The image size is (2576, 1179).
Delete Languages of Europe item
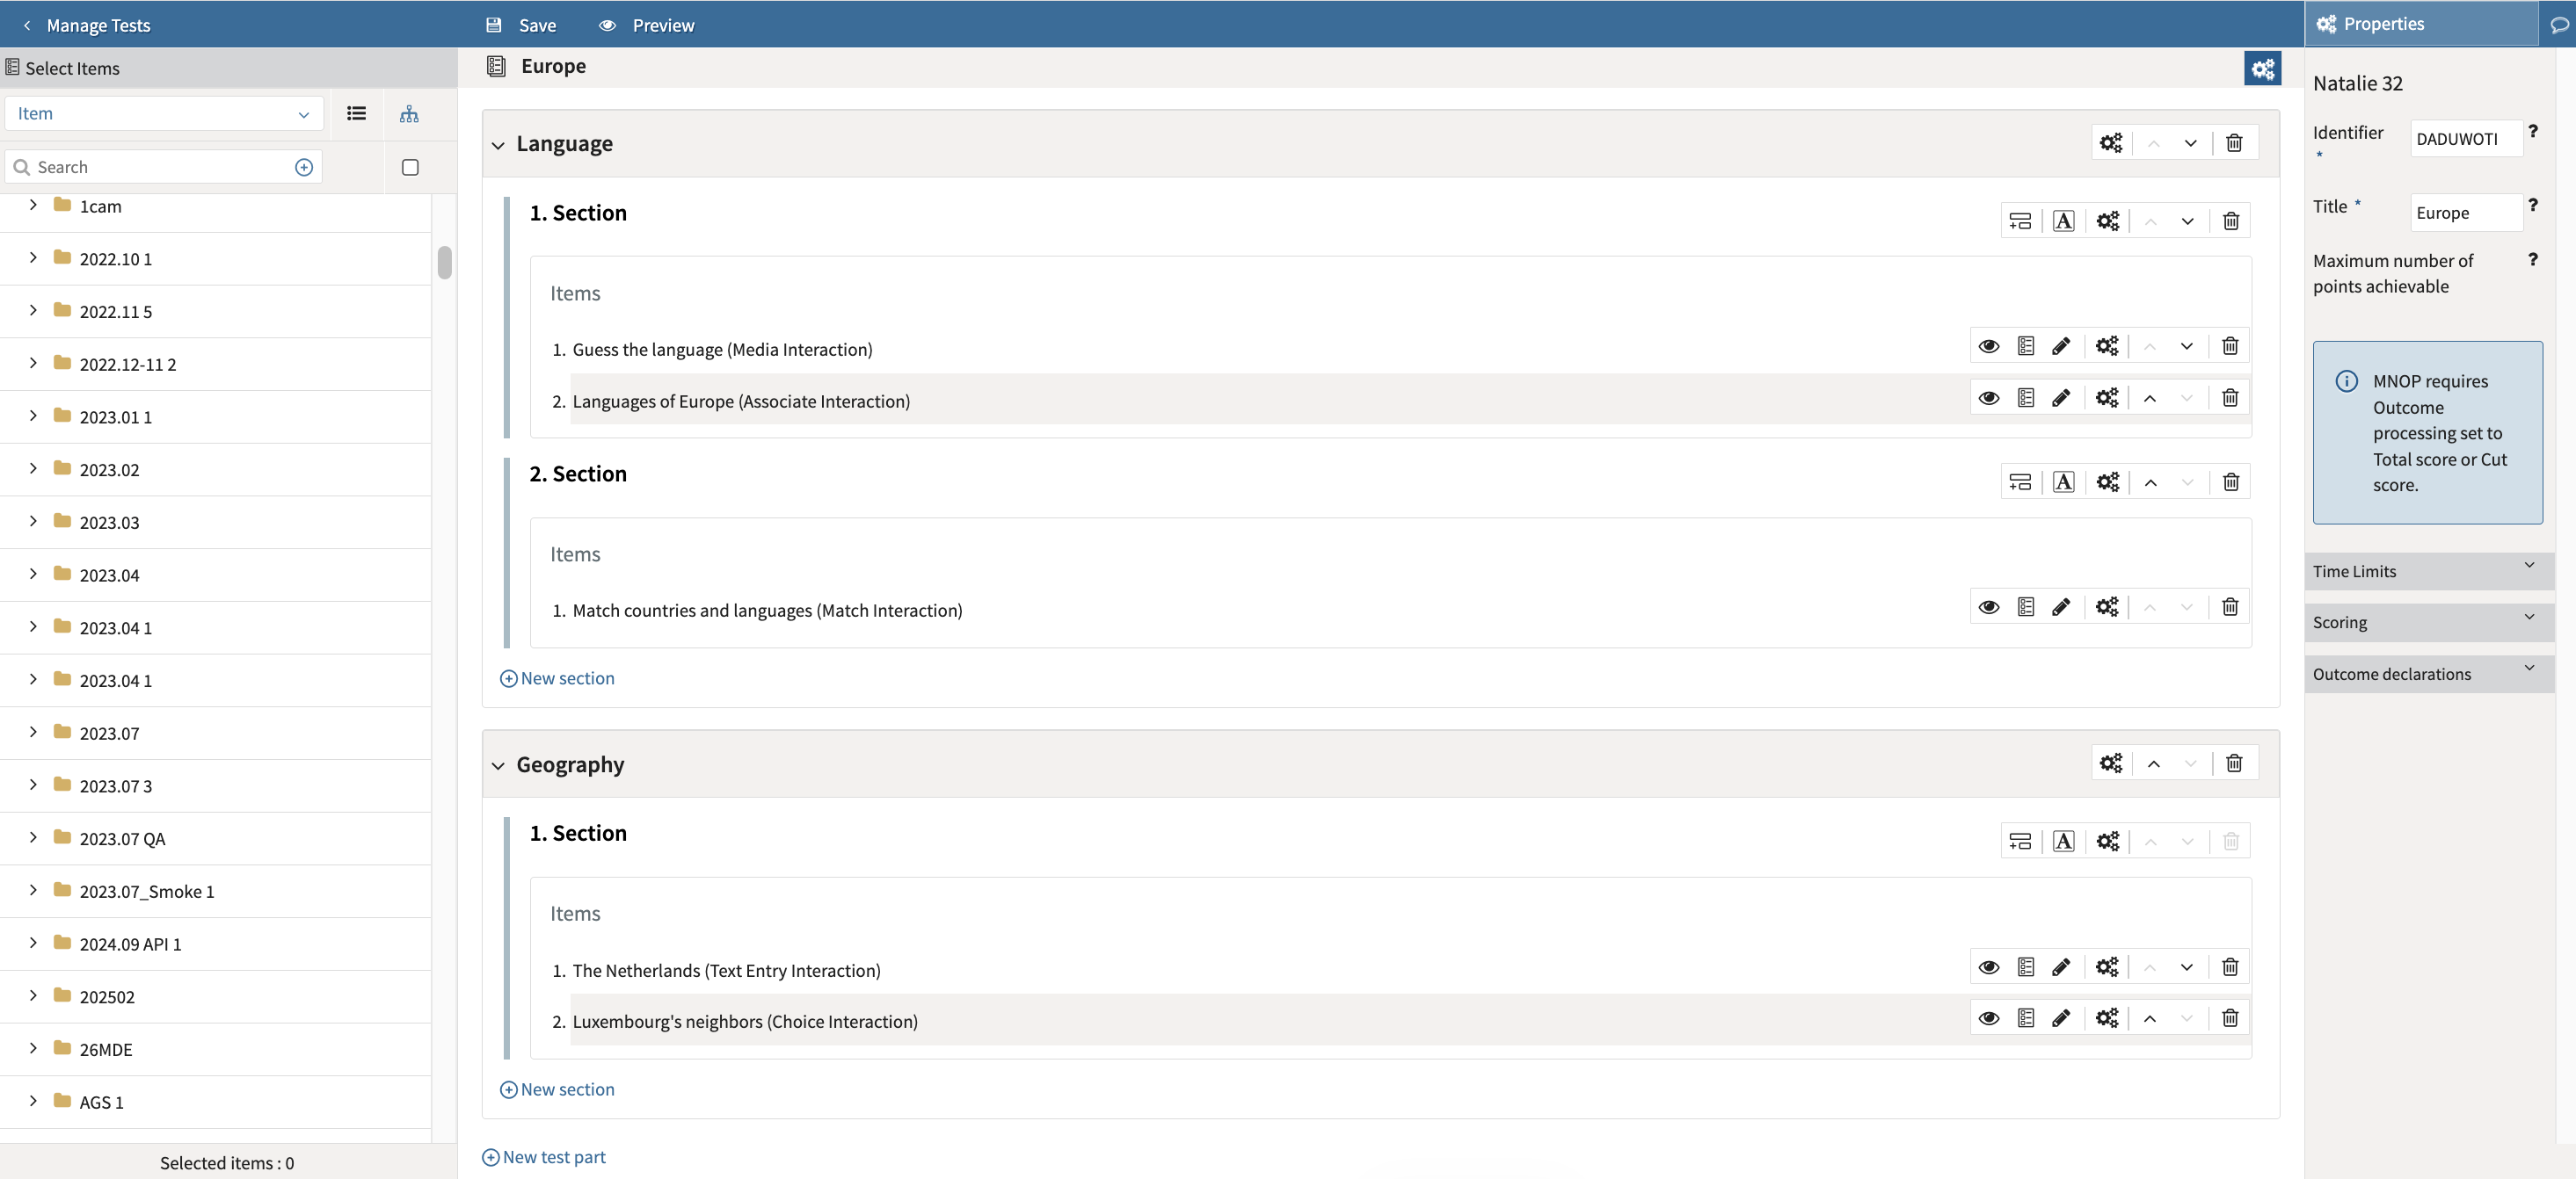tap(2229, 398)
